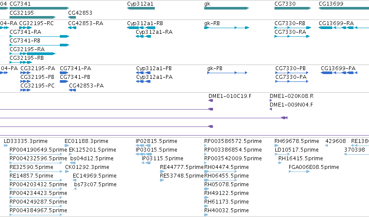
Task: Select EST EC14969.5prime
Action: 95,176
